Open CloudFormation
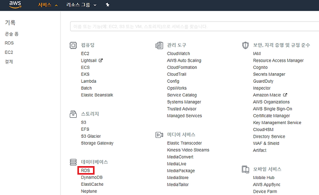Screen dimensions: 319x195 coord(182,68)
